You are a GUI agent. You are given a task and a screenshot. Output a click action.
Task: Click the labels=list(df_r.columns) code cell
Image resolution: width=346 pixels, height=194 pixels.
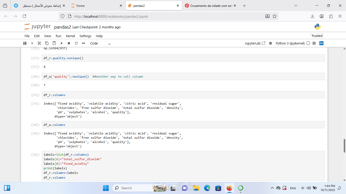click(x=183, y=166)
